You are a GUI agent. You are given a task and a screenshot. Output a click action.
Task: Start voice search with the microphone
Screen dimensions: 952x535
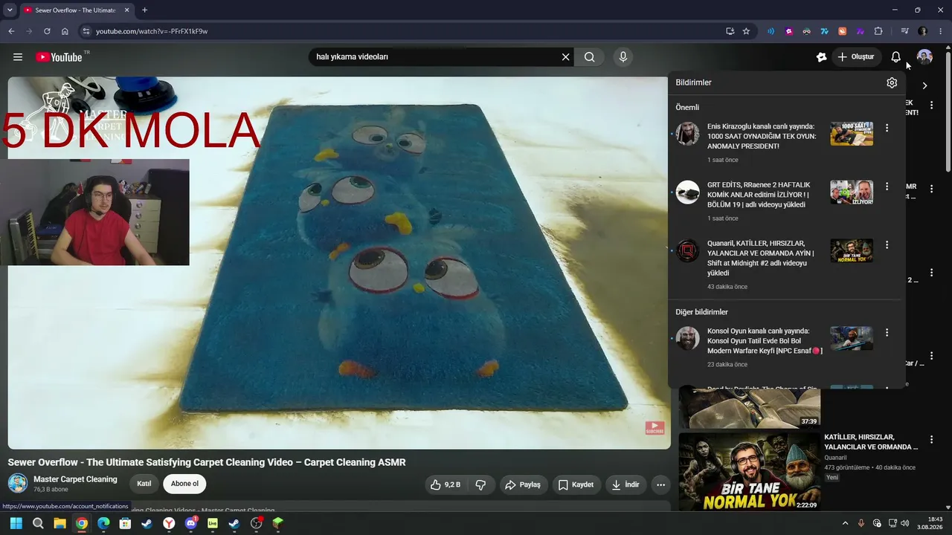pyautogui.click(x=623, y=57)
